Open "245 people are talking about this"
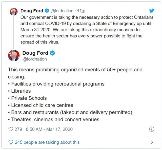162x150 pixels. [x=47, y=142]
